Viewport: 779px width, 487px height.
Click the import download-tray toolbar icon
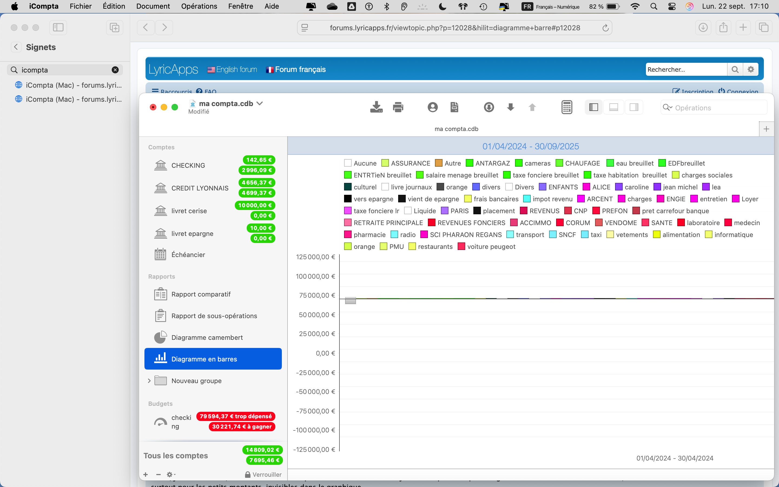(x=376, y=107)
